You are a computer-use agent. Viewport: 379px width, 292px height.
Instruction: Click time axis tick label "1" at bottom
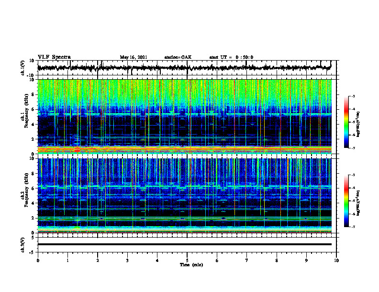tap(67, 261)
